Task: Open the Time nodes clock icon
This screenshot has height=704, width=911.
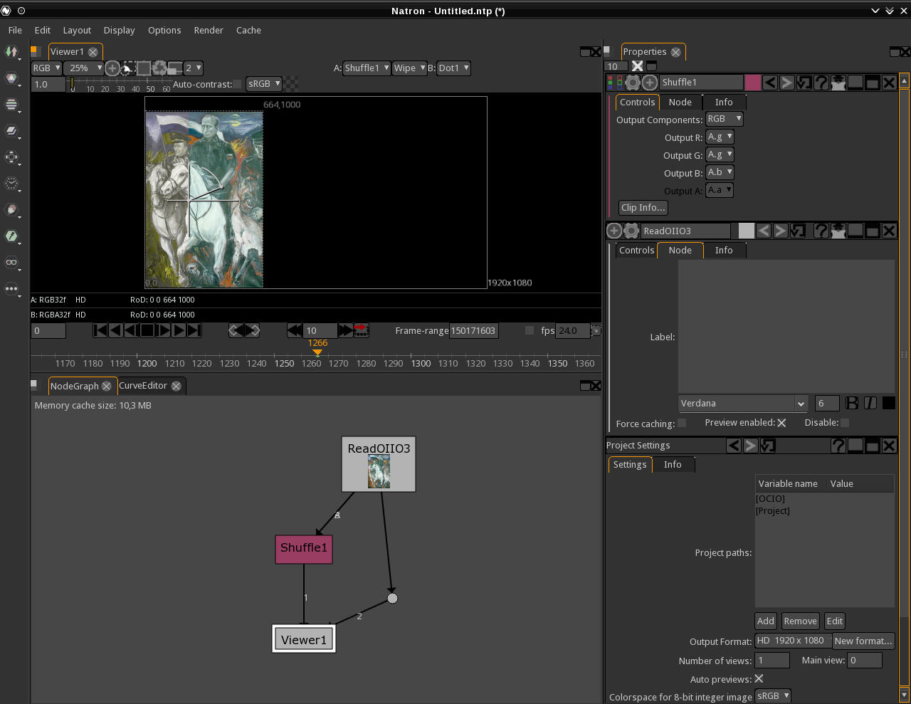Action: coord(11,183)
